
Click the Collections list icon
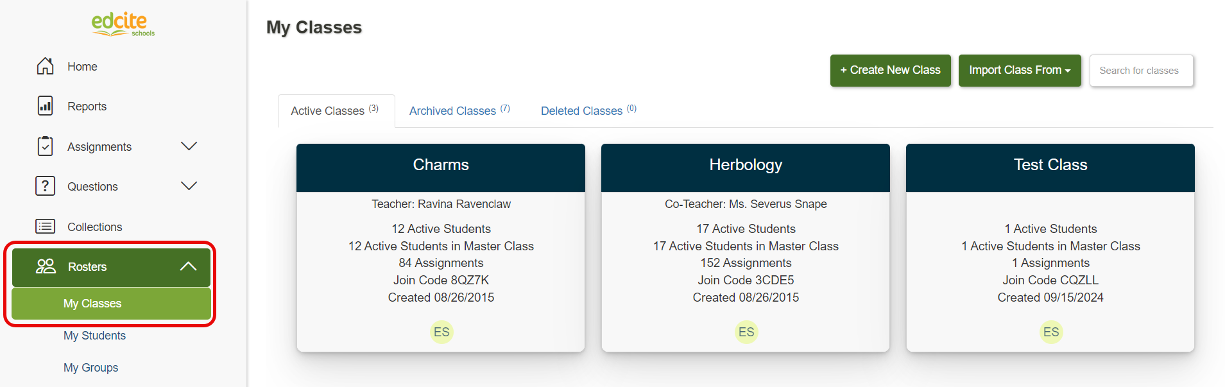pos(45,227)
